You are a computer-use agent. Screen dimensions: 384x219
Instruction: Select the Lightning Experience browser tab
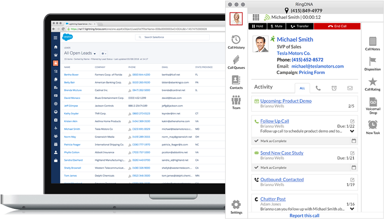click(80, 24)
